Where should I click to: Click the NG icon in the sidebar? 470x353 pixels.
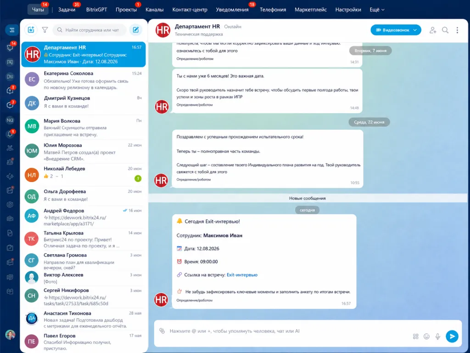click(10, 120)
